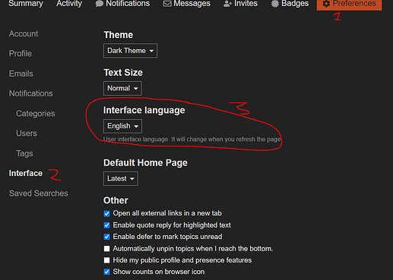The image size is (393, 280).
Task: Open Users preferences in sidebar
Action: 27,134
